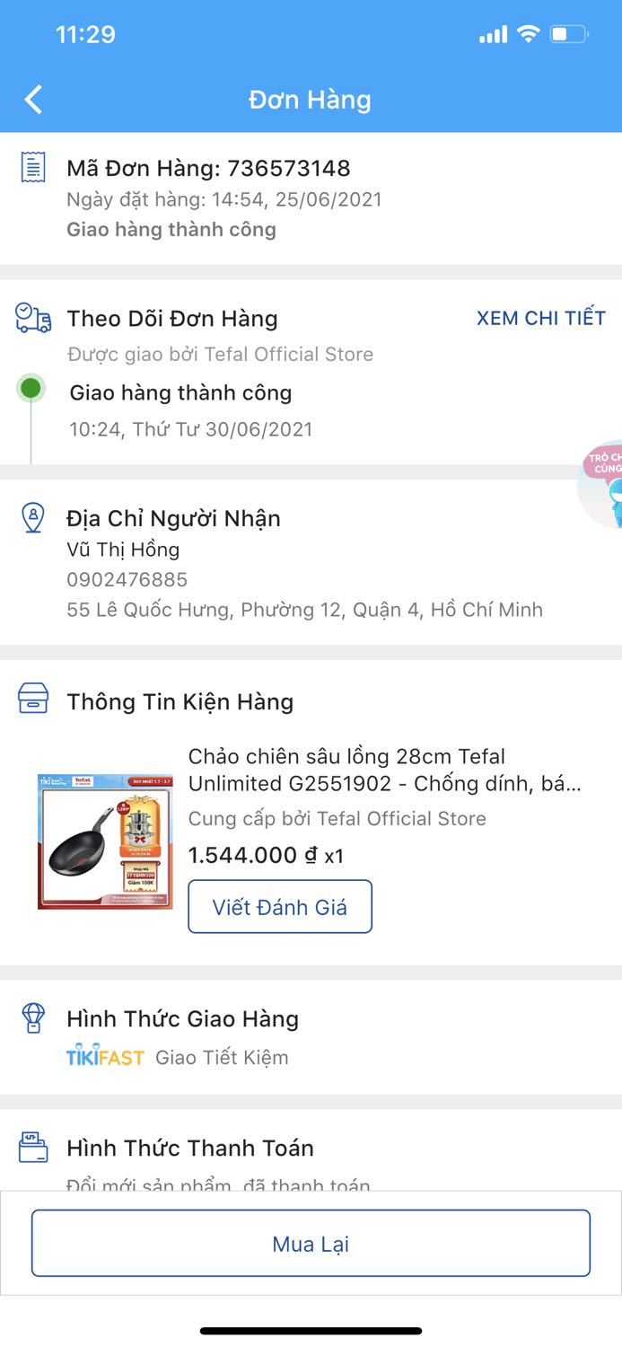Expand tracking details via XEM CHI TIẾT

541,318
